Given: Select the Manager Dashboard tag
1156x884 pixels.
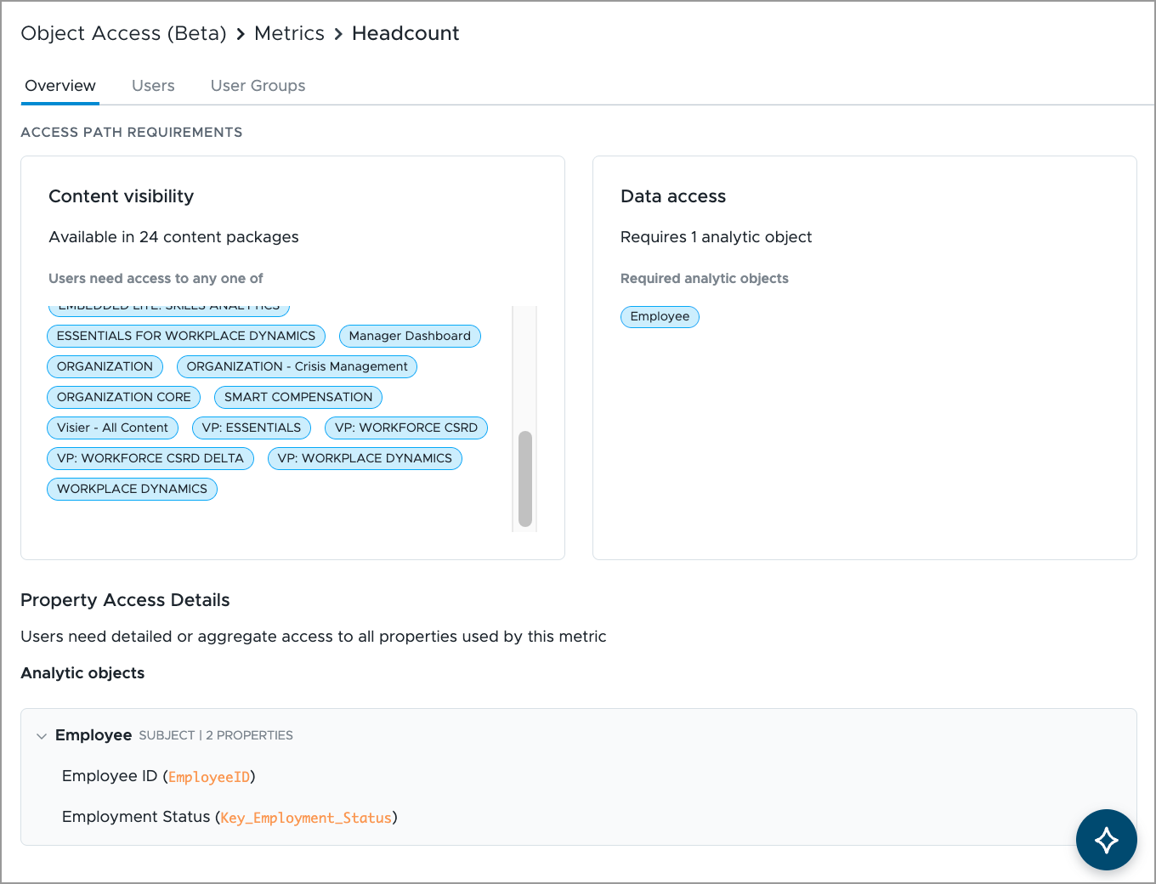Looking at the screenshot, I should (410, 336).
